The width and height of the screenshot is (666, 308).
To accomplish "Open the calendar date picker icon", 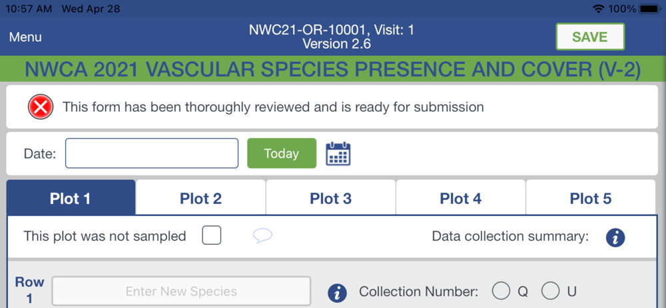I will (338, 154).
